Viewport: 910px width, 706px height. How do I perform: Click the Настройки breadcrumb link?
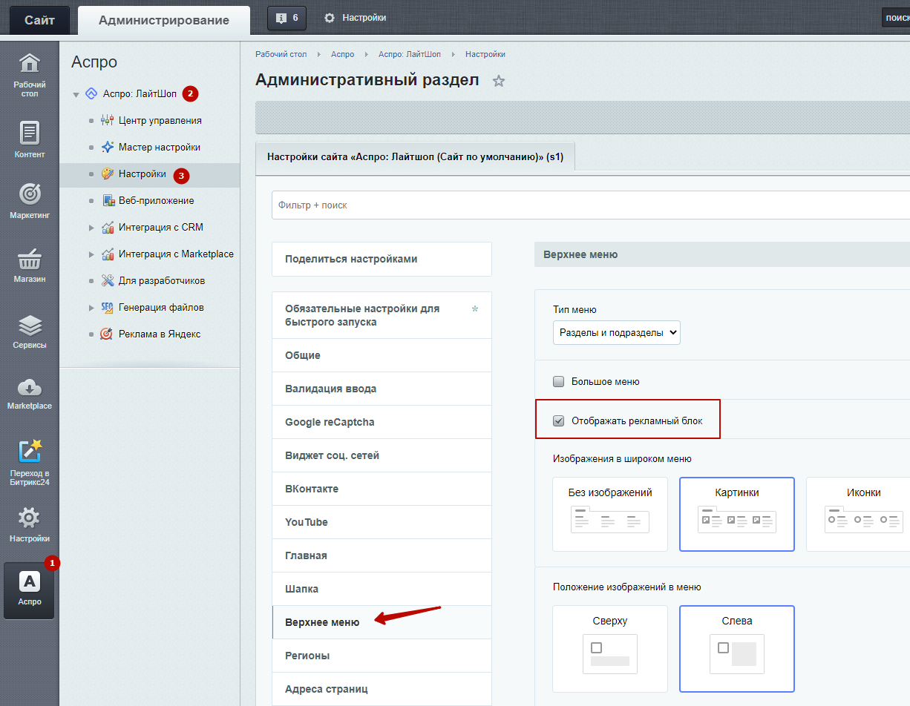tap(485, 54)
